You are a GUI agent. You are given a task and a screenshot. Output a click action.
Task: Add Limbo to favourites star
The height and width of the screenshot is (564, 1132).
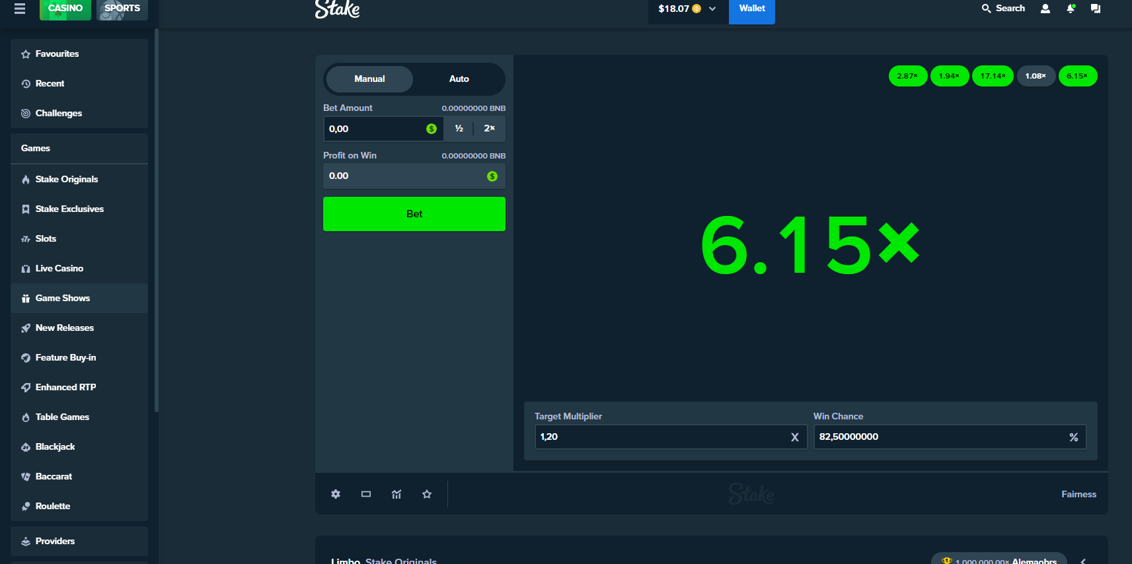click(x=427, y=494)
